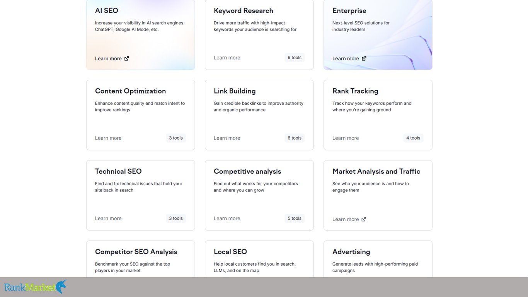Viewport: 528px width, 297px height.
Task: Click text "See who your audience is"
Action: tap(359, 184)
